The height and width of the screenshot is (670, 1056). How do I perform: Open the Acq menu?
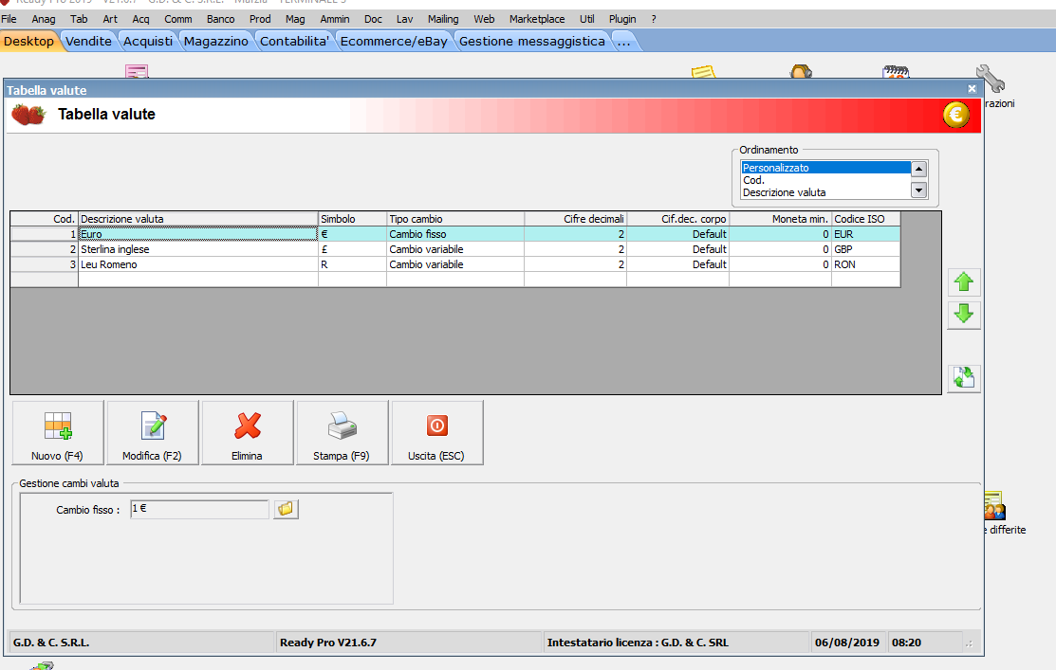pos(140,19)
